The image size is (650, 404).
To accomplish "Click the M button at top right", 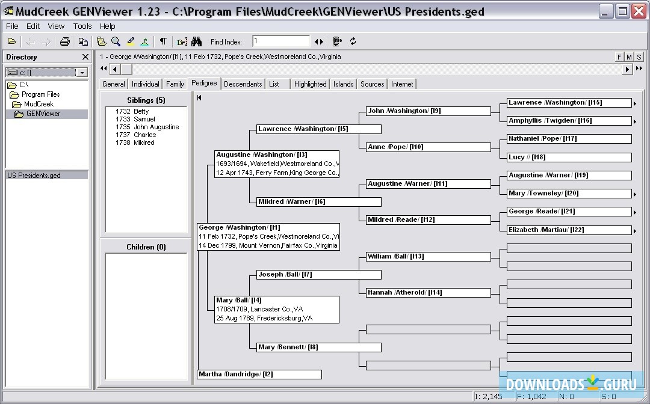I will (630, 57).
